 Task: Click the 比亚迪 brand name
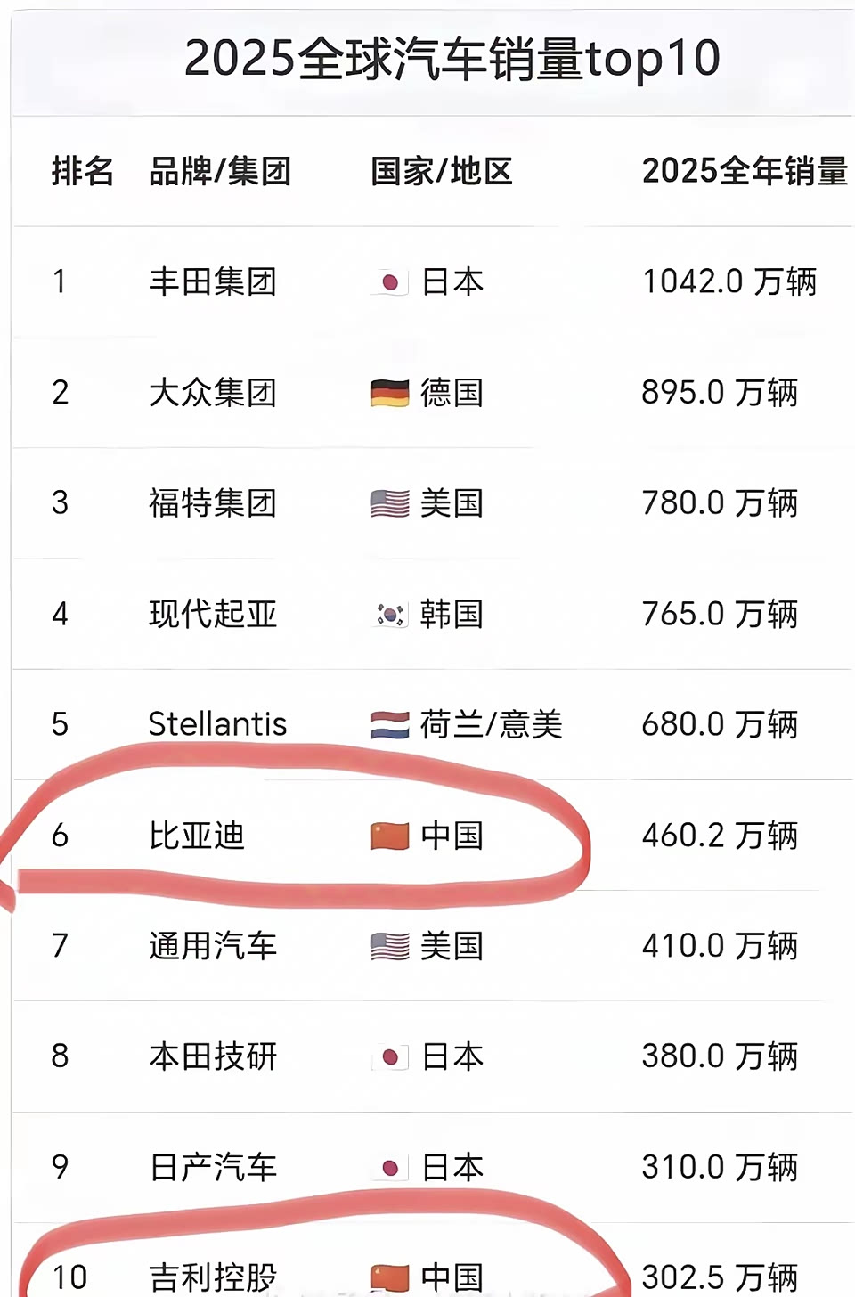tap(196, 836)
